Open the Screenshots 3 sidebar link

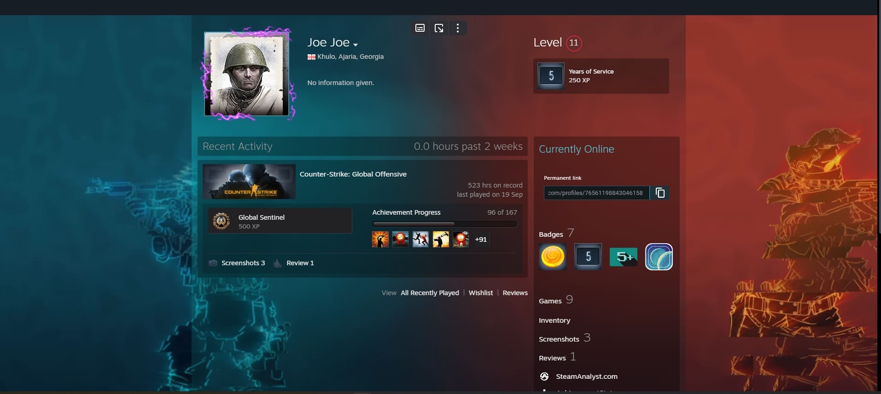pyautogui.click(x=565, y=338)
